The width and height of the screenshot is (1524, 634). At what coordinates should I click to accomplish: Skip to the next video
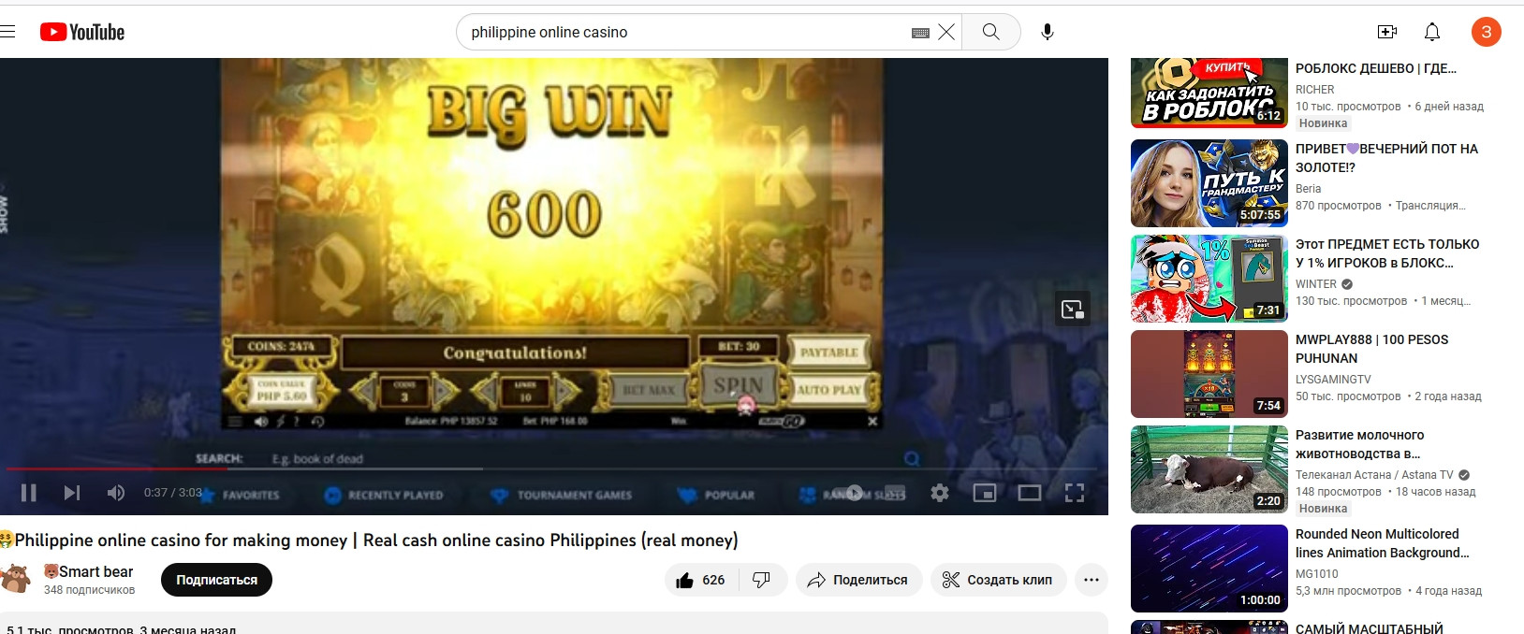coord(72,493)
